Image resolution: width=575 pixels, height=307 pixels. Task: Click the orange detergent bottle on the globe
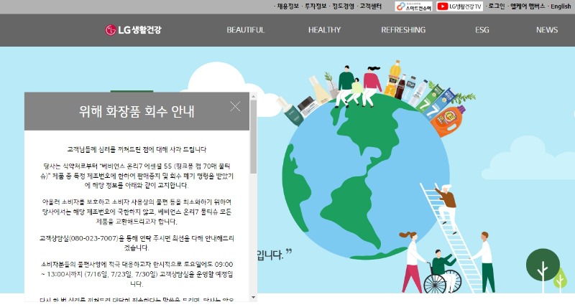point(448,121)
